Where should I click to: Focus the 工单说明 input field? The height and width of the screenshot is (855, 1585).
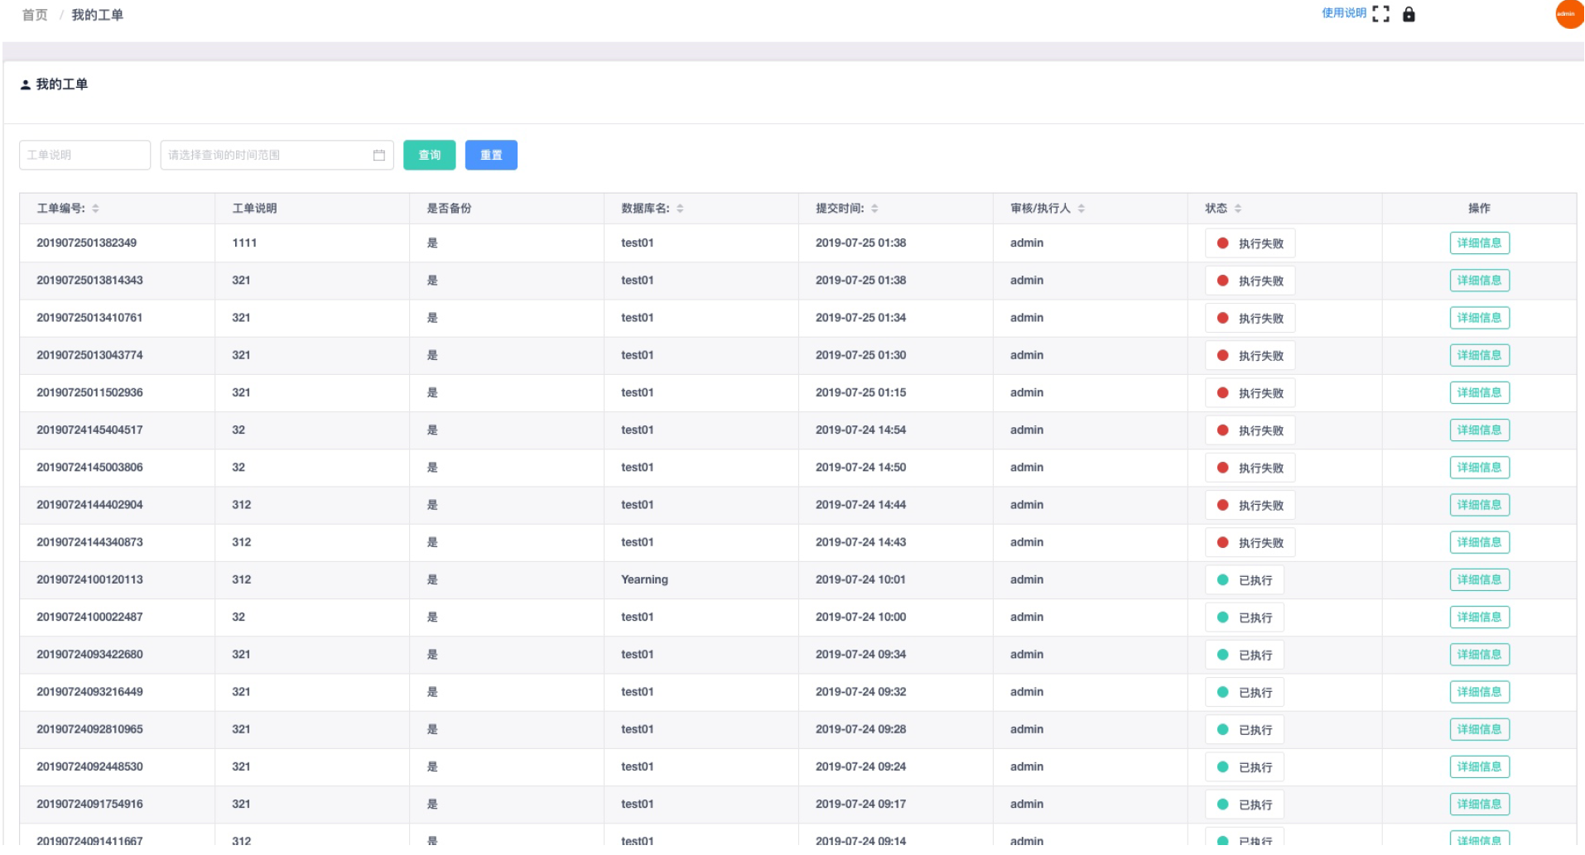(x=84, y=156)
